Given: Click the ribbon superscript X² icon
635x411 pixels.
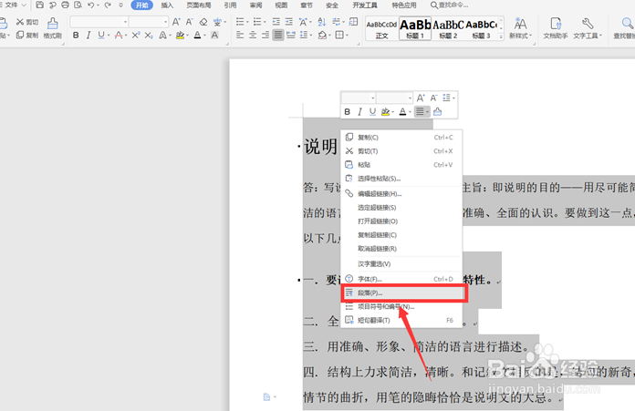Looking at the screenshot, I should coord(136,36).
